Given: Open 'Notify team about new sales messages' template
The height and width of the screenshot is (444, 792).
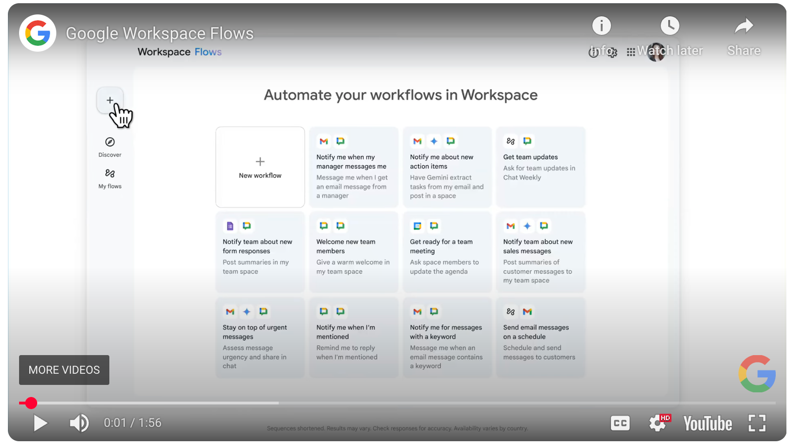Looking at the screenshot, I should [x=541, y=252].
